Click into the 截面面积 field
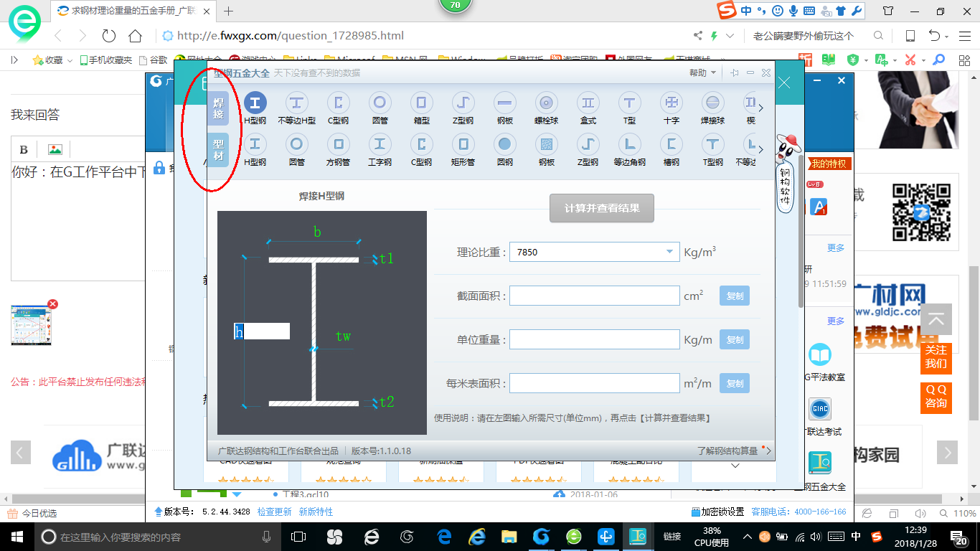Image resolution: width=980 pixels, height=551 pixels. click(x=595, y=296)
